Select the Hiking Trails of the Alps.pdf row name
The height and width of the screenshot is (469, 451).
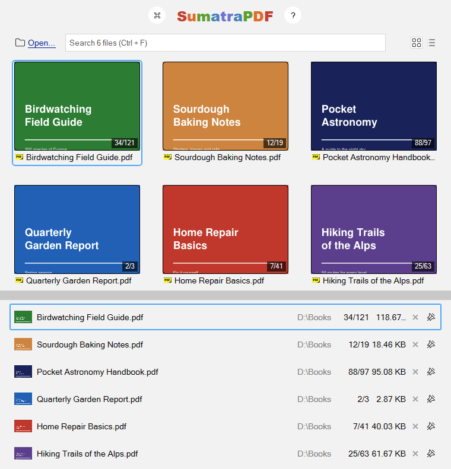coord(87,454)
